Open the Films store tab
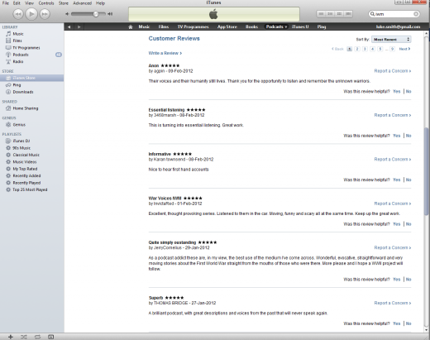430x340 pixels. coord(164,26)
